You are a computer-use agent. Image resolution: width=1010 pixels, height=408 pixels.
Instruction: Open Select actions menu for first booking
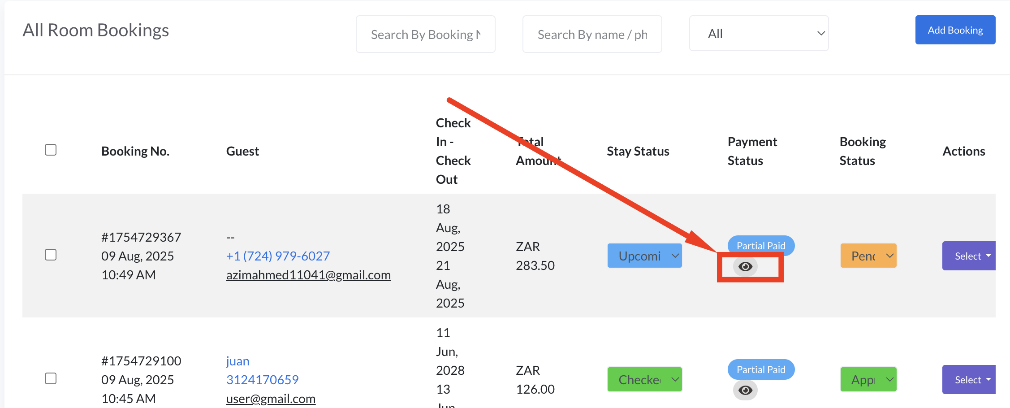[969, 256]
